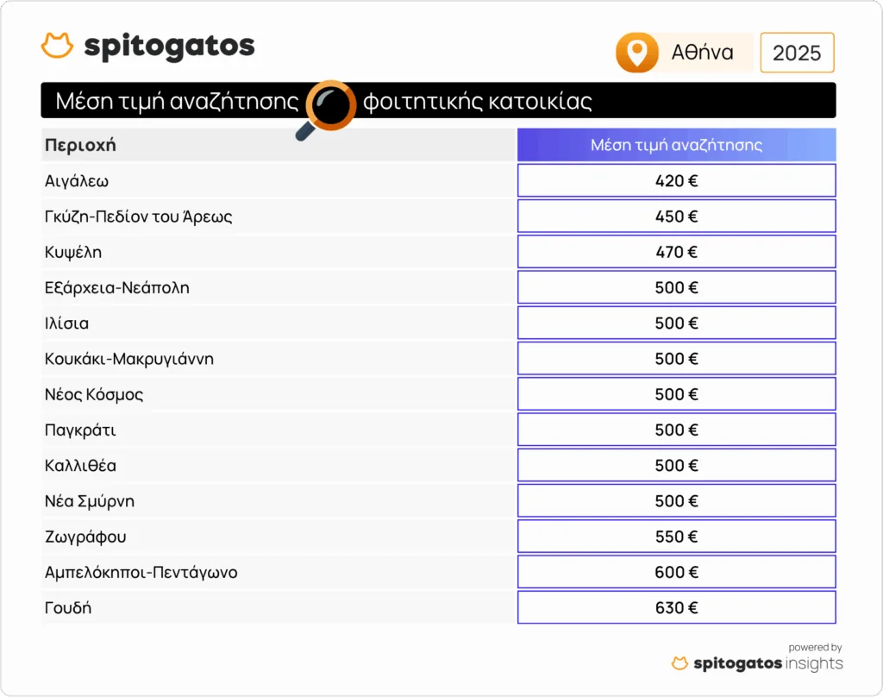Image resolution: width=883 pixels, height=697 pixels.
Task: Click the 470 € price for Κυψέλη
Action: pyautogui.click(x=676, y=252)
